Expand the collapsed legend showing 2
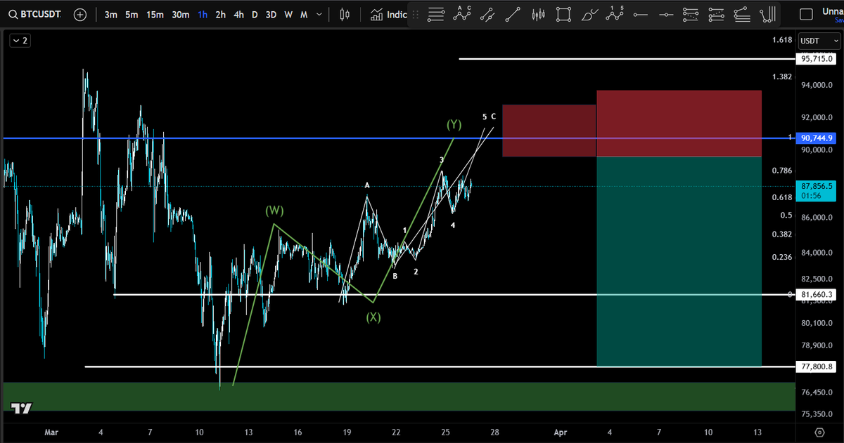The height and width of the screenshot is (443, 844). coord(20,41)
